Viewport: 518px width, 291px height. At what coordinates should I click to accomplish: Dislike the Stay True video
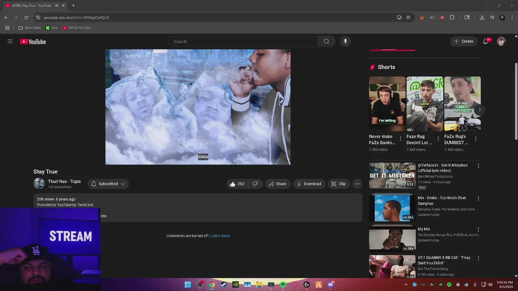(x=255, y=184)
